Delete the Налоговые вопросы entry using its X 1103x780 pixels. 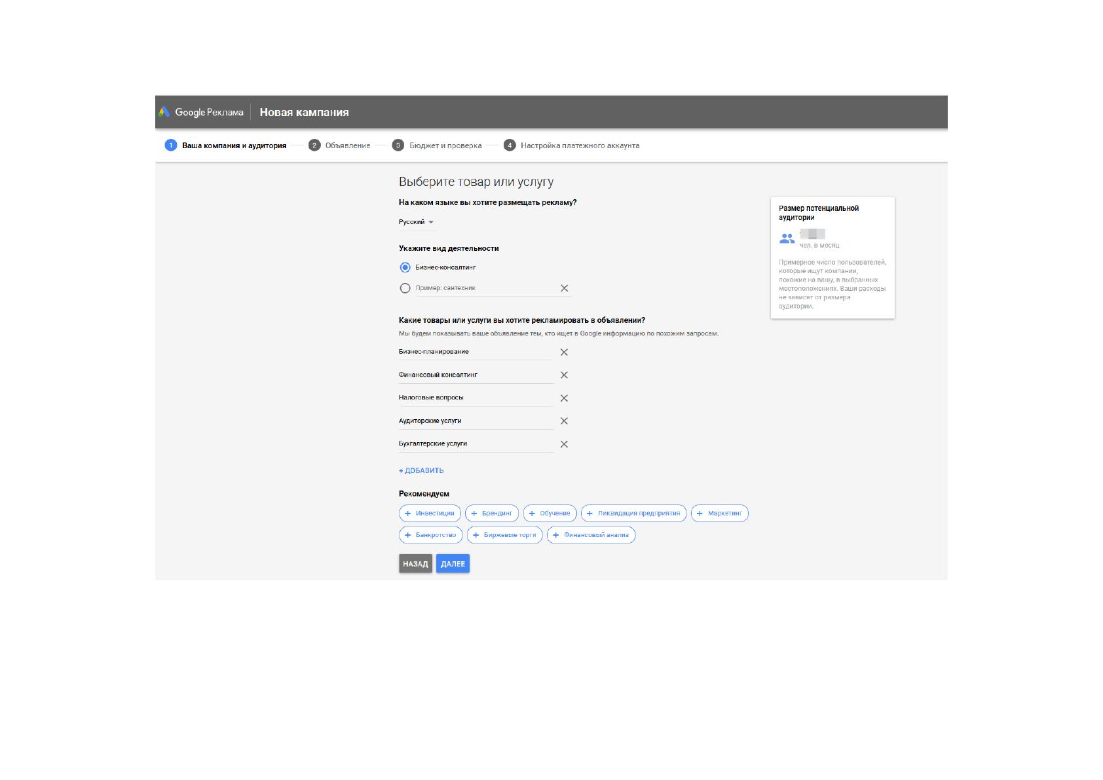pos(564,398)
